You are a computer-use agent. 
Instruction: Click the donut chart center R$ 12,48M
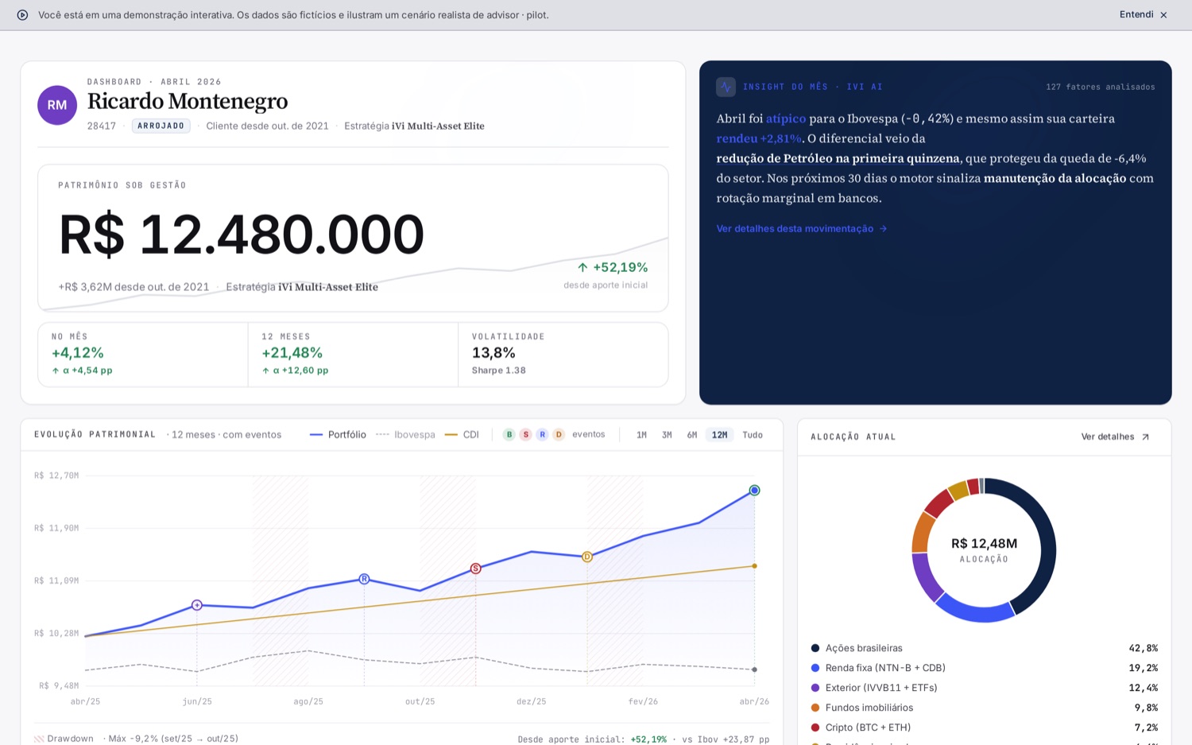coord(984,544)
